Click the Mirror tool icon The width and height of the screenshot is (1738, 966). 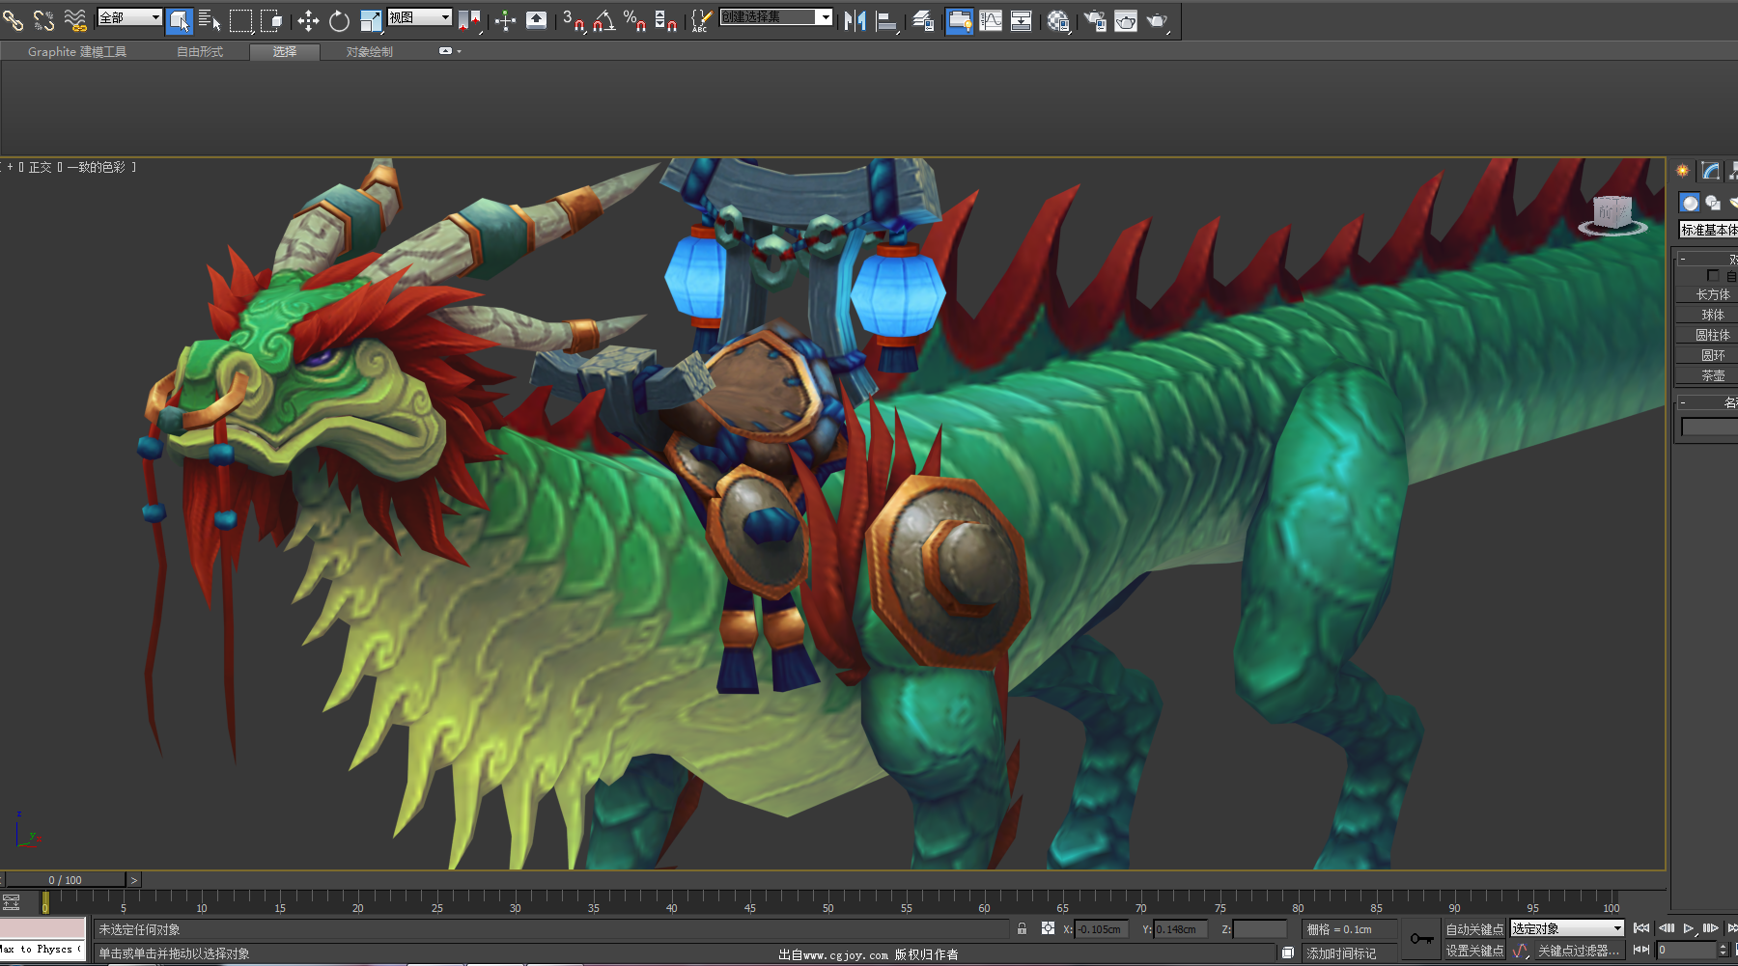tap(855, 20)
